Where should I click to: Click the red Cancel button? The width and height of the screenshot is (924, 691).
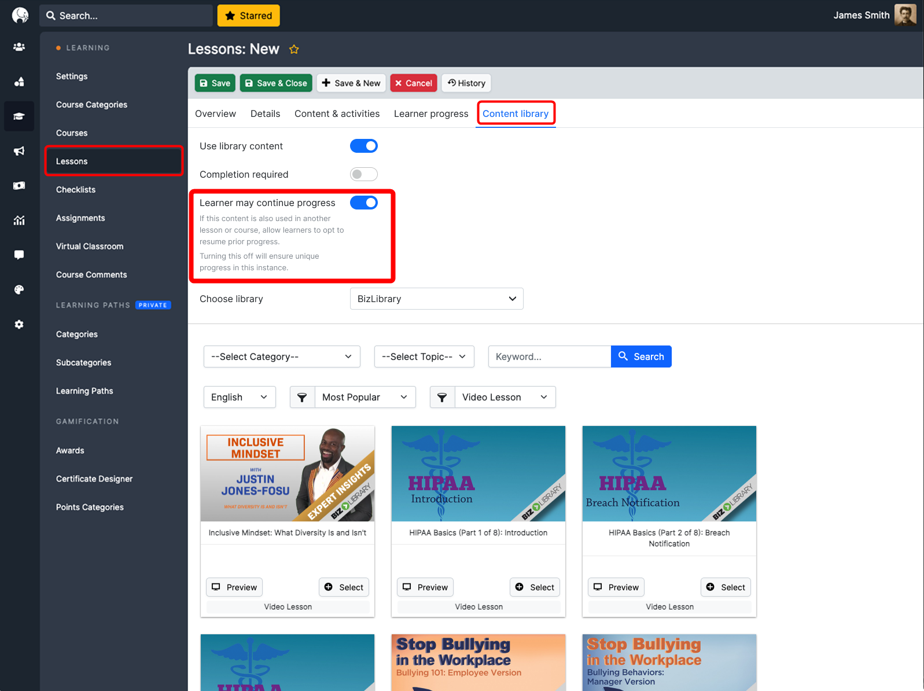tap(414, 83)
